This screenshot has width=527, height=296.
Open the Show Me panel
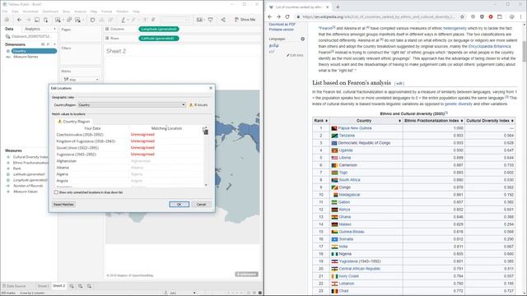point(245,20)
